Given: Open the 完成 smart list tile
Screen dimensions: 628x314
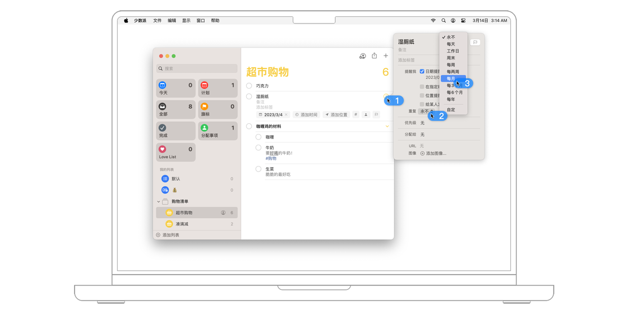Looking at the screenshot, I should [176, 131].
